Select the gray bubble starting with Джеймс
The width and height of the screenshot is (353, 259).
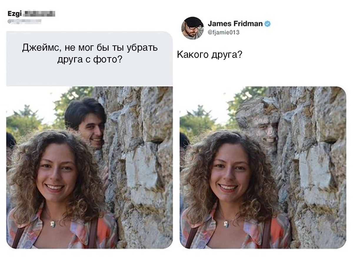click(x=89, y=59)
